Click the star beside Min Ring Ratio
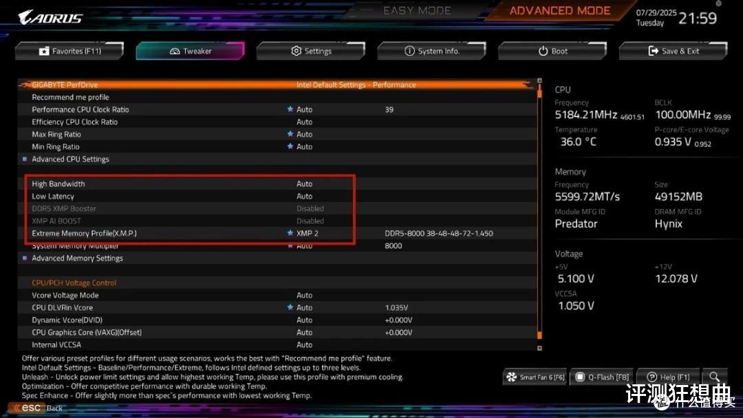Screen dimensions: 743x418 pos(290,146)
